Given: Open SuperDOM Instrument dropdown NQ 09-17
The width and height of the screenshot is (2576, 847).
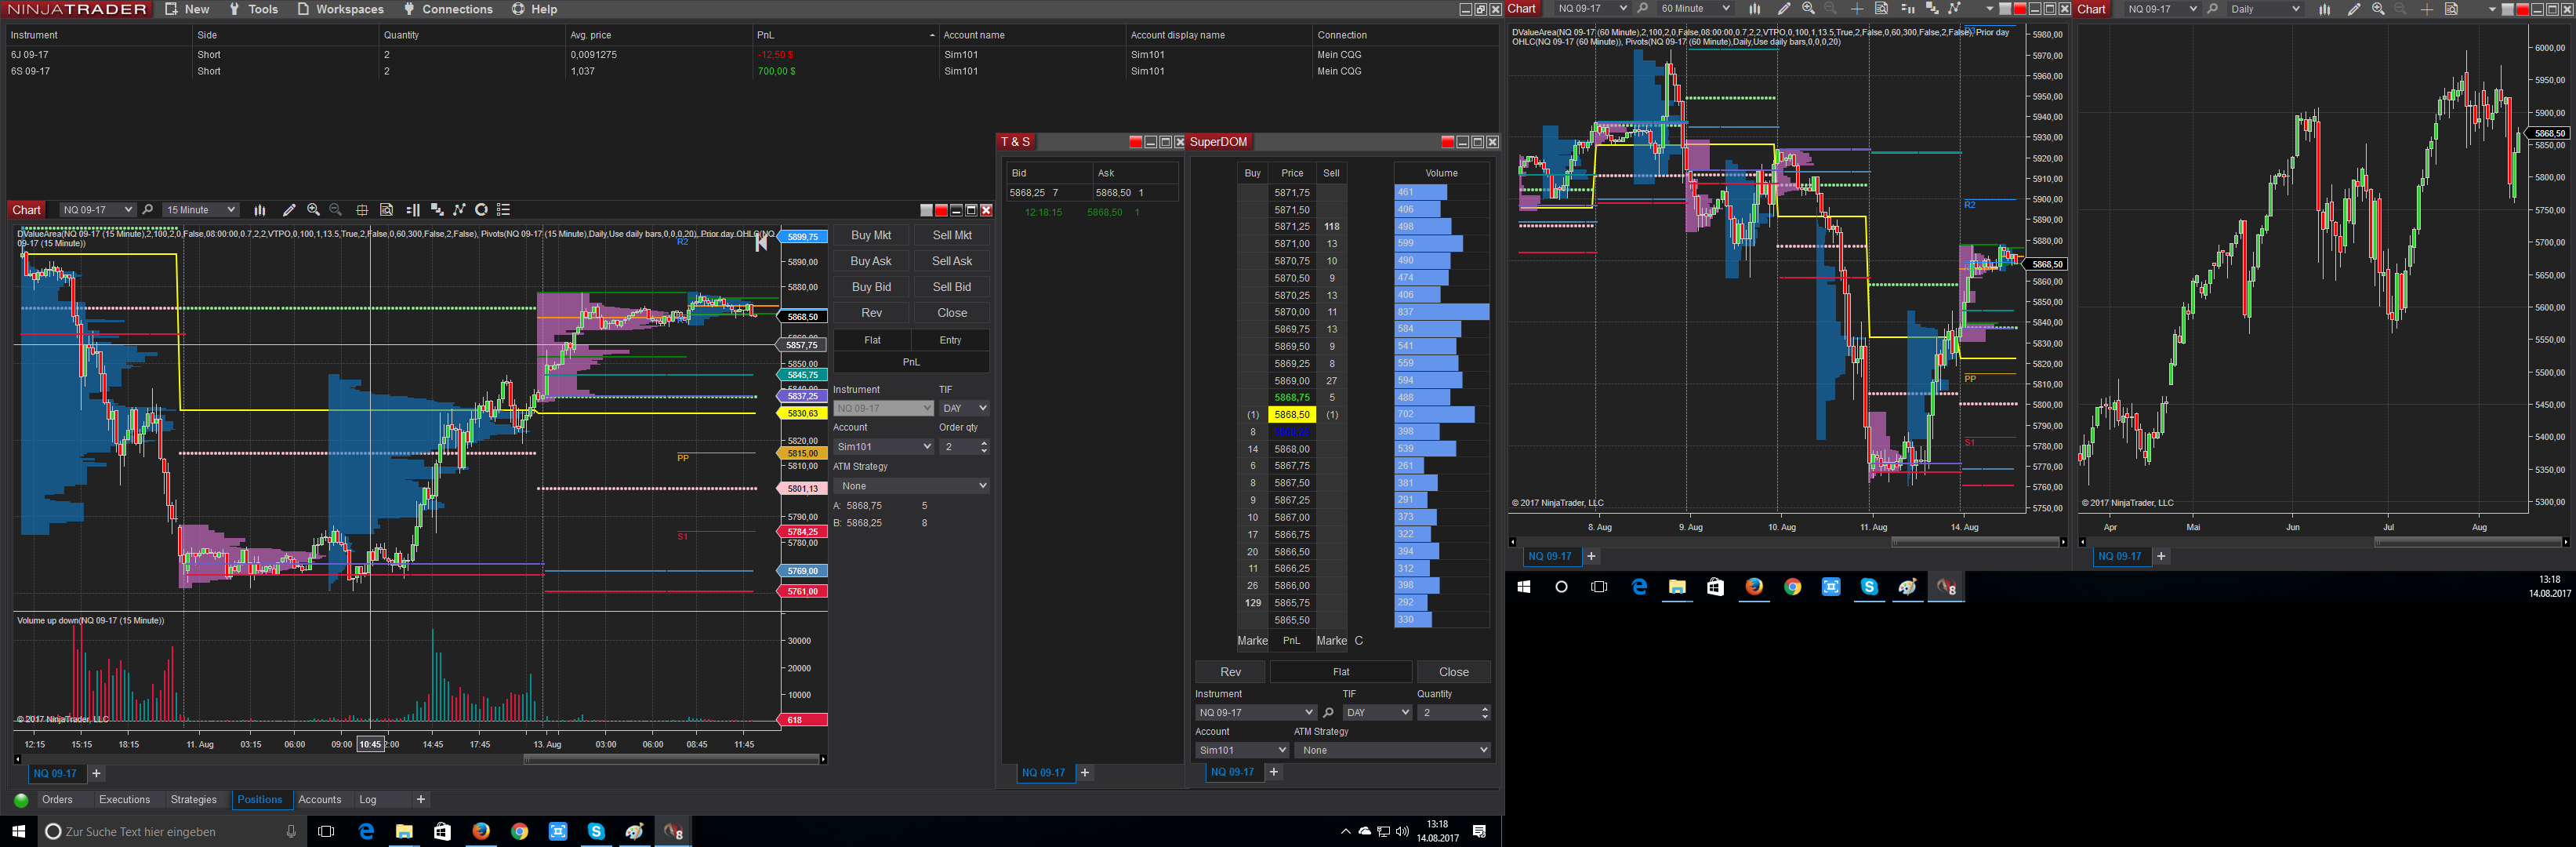Looking at the screenshot, I should pos(1255,713).
